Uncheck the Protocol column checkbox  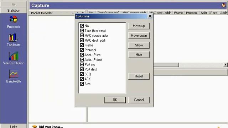click(x=82, y=50)
